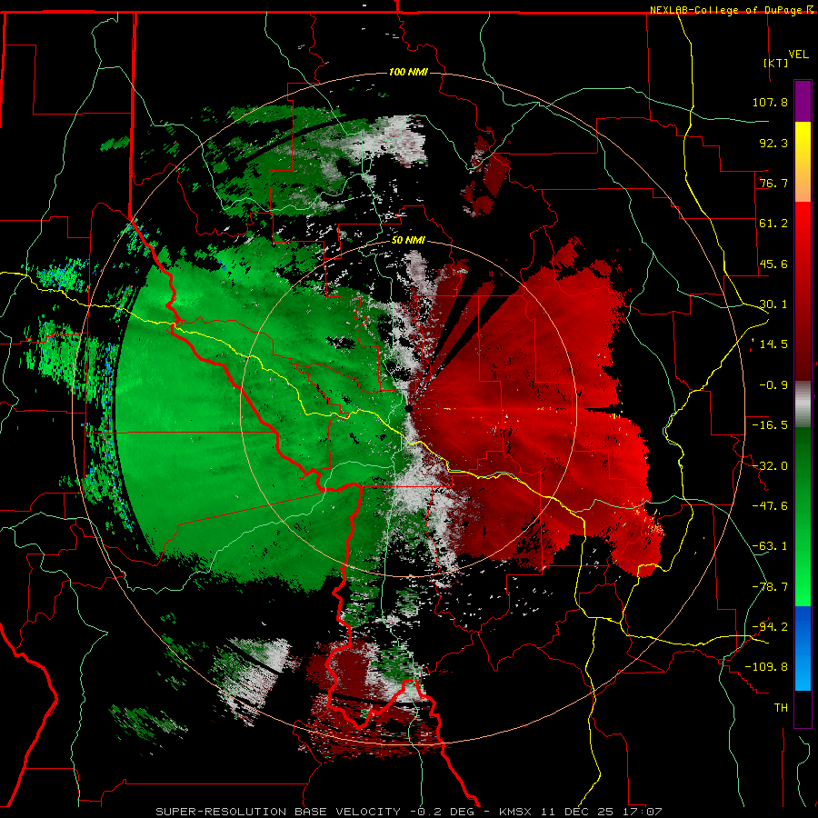This screenshot has width=818, height=818.
Task: Click the NEXLAB-College of DuPage label
Action: 726,10
